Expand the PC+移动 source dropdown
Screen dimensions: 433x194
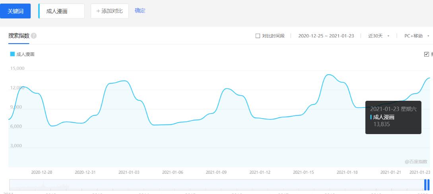(x=414, y=36)
